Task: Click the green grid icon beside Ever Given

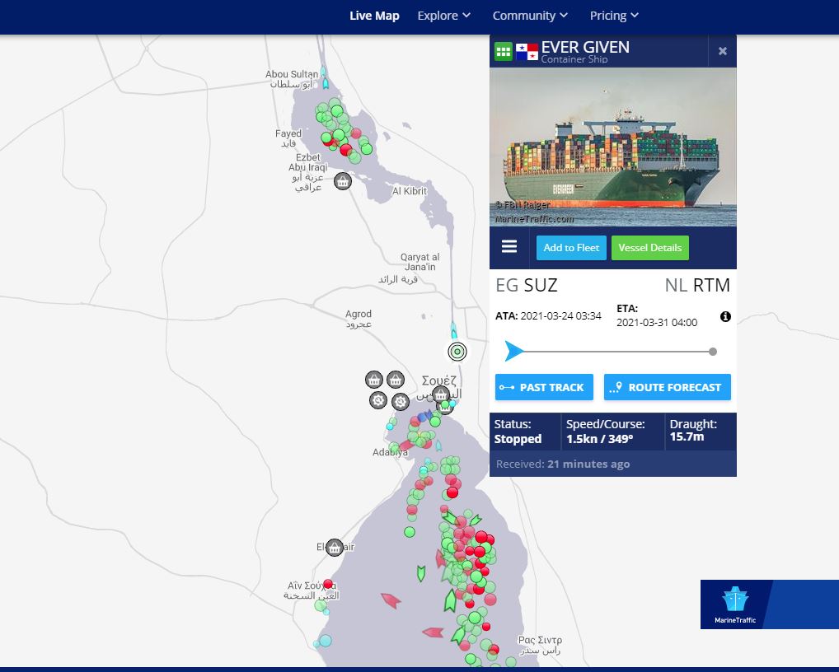Action: (503, 51)
